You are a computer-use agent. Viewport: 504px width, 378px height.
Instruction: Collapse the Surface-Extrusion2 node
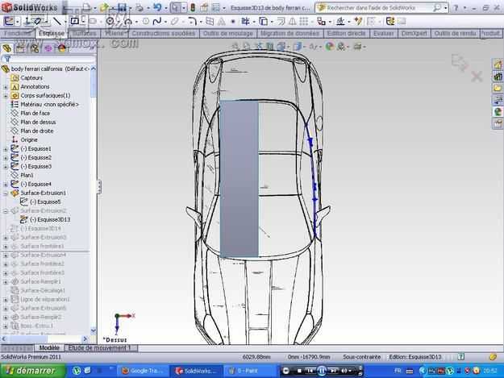click(x=6, y=211)
